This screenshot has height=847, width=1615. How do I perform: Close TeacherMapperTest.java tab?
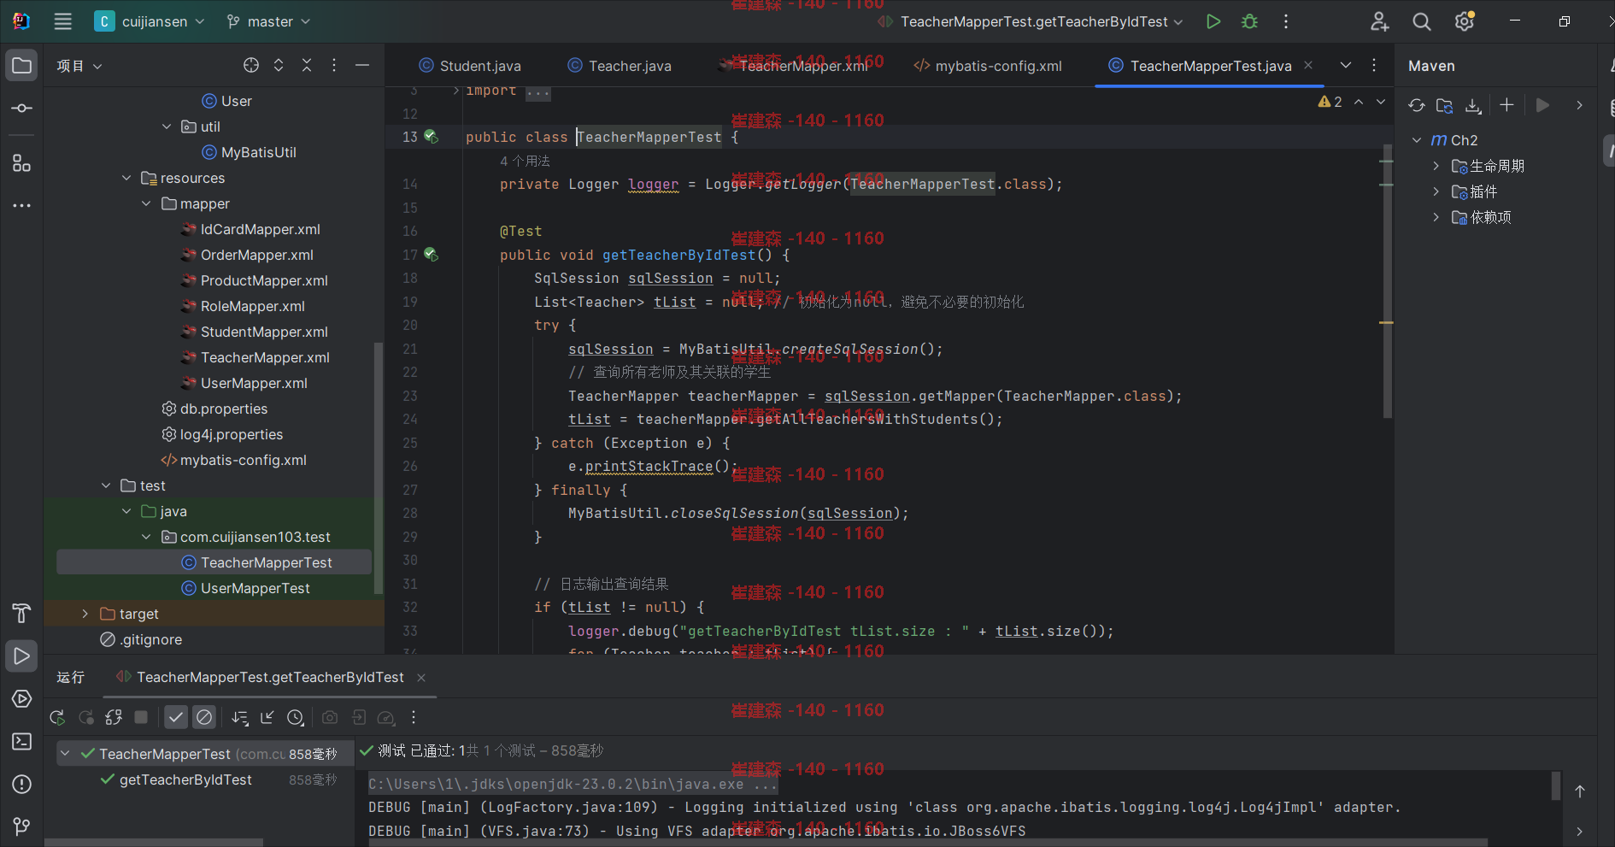pos(1308,65)
